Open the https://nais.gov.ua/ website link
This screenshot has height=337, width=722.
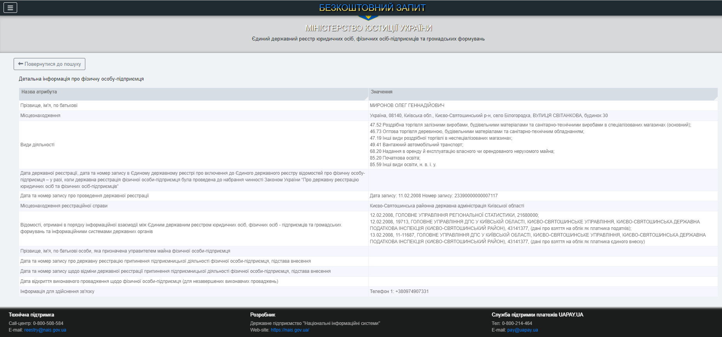click(x=290, y=330)
